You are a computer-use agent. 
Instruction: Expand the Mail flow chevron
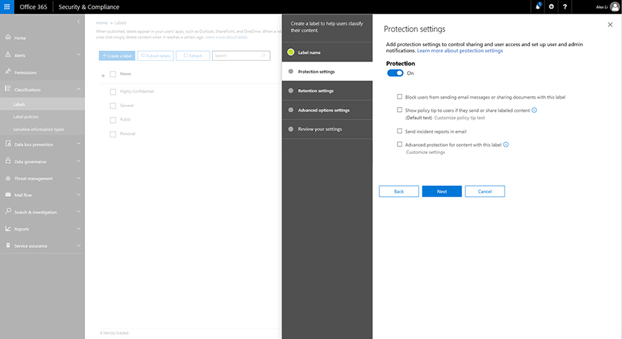79,195
